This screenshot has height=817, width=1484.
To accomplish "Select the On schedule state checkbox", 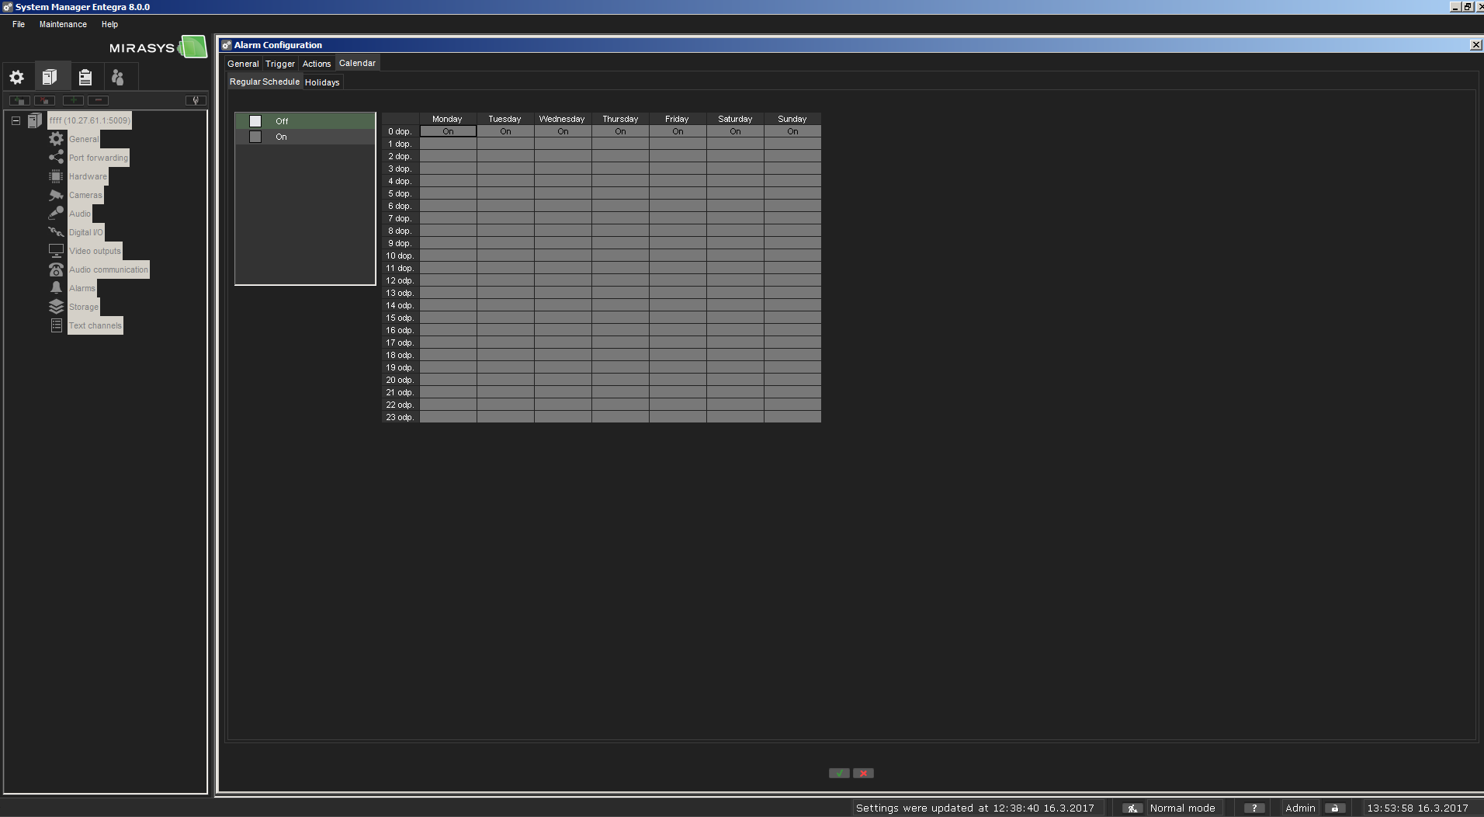I will [255, 137].
